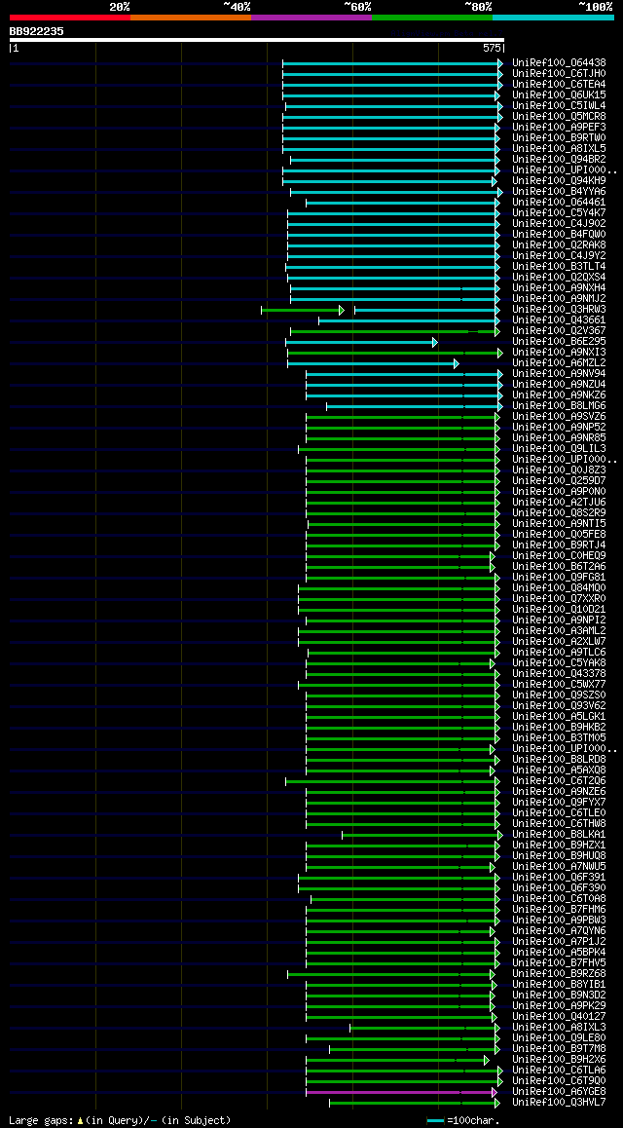Screen dimensions: 623x1128
Task: Click the UniRef100_B8LKA1 label
Action: [559, 835]
